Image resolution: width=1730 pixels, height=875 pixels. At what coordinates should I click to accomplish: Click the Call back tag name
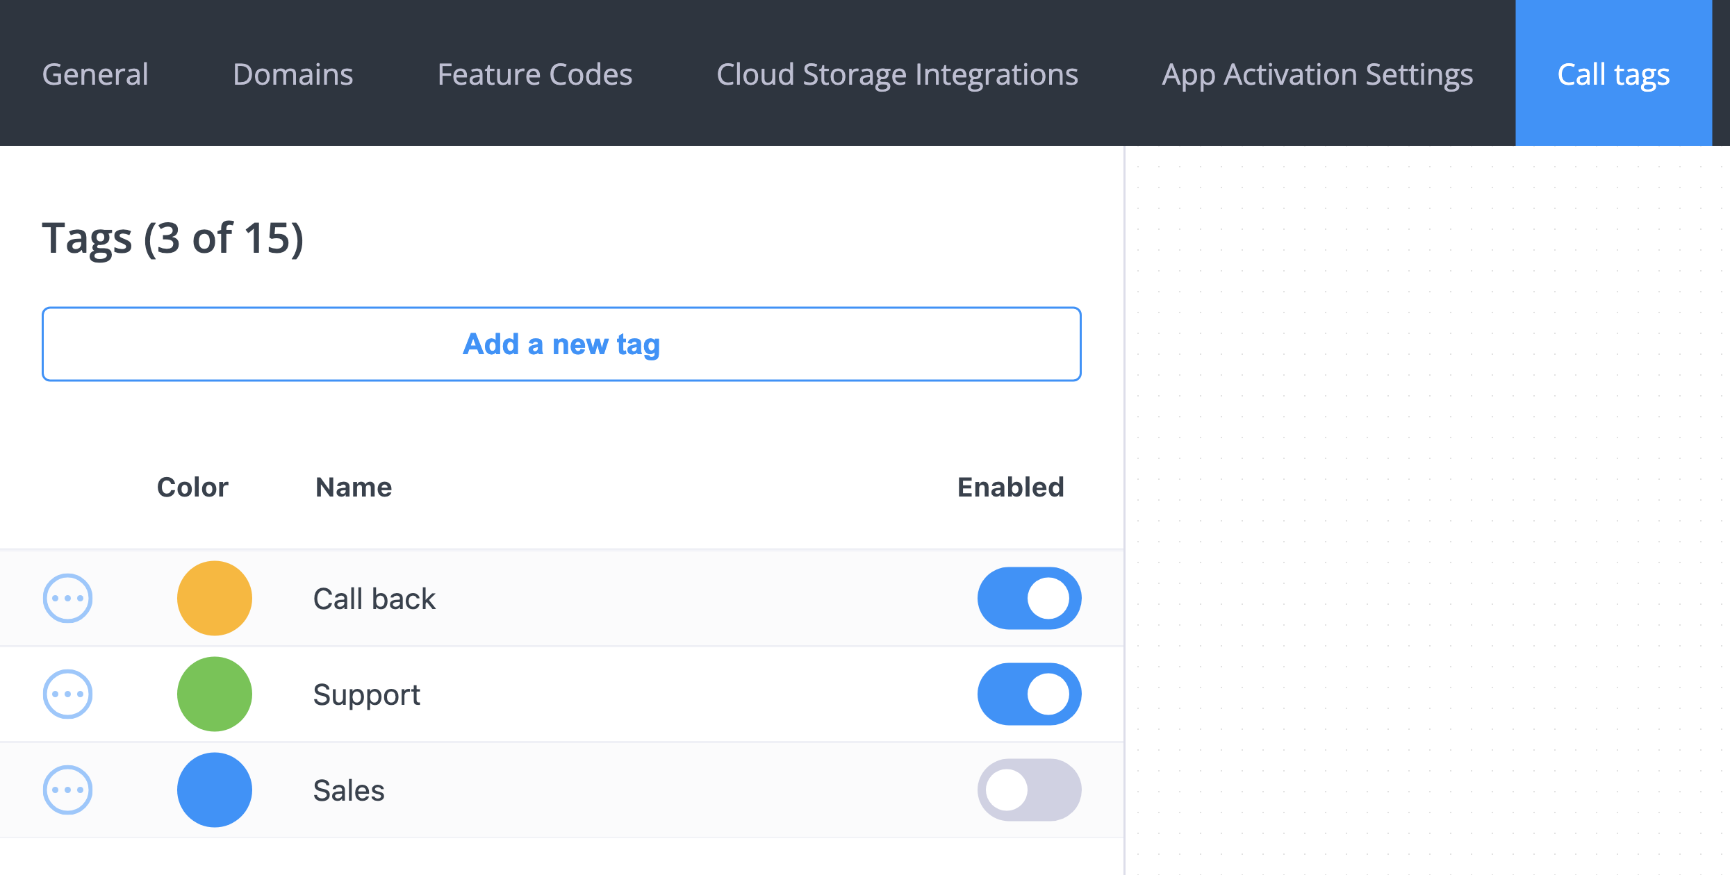(374, 599)
